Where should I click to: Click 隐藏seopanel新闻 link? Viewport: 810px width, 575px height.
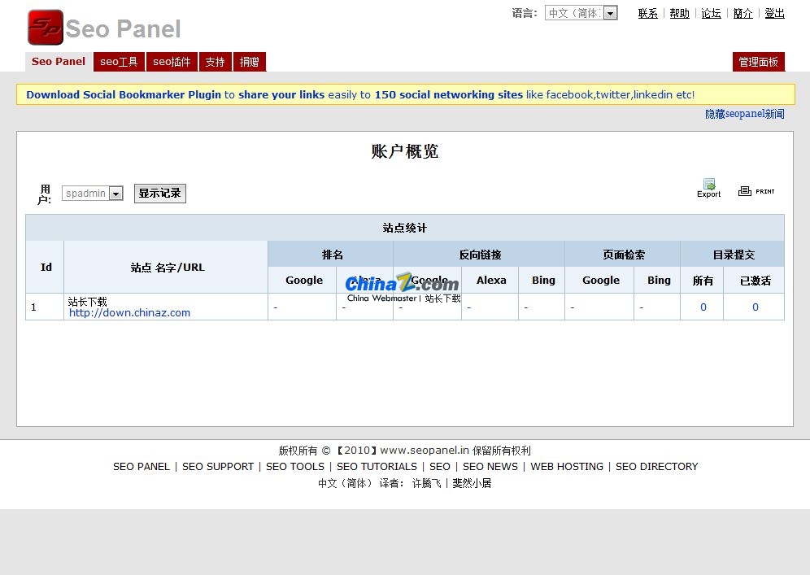[x=744, y=115]
